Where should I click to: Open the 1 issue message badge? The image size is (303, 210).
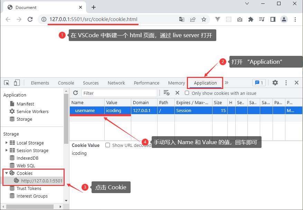coord(259,83)
